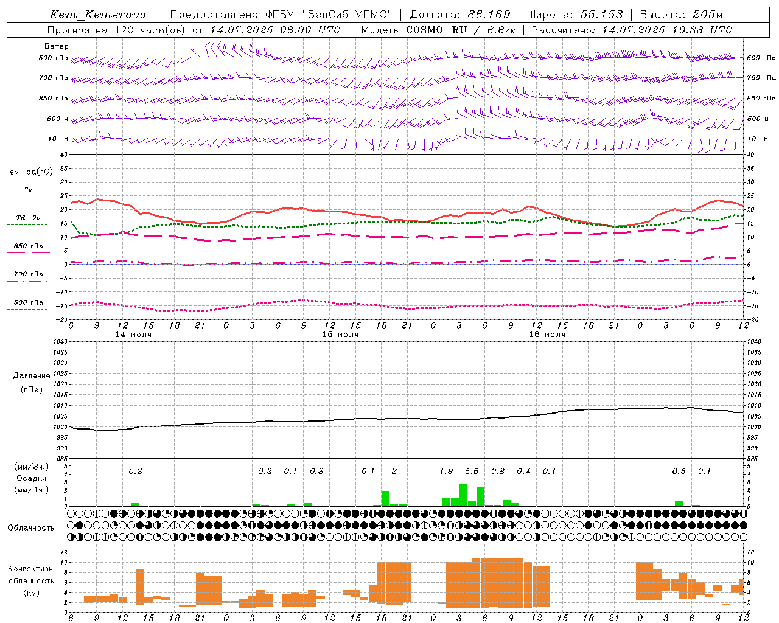Click the 'Ветер' wind panel label
Viewport: 779px width, 623px height.
click(x=57, y=46)
